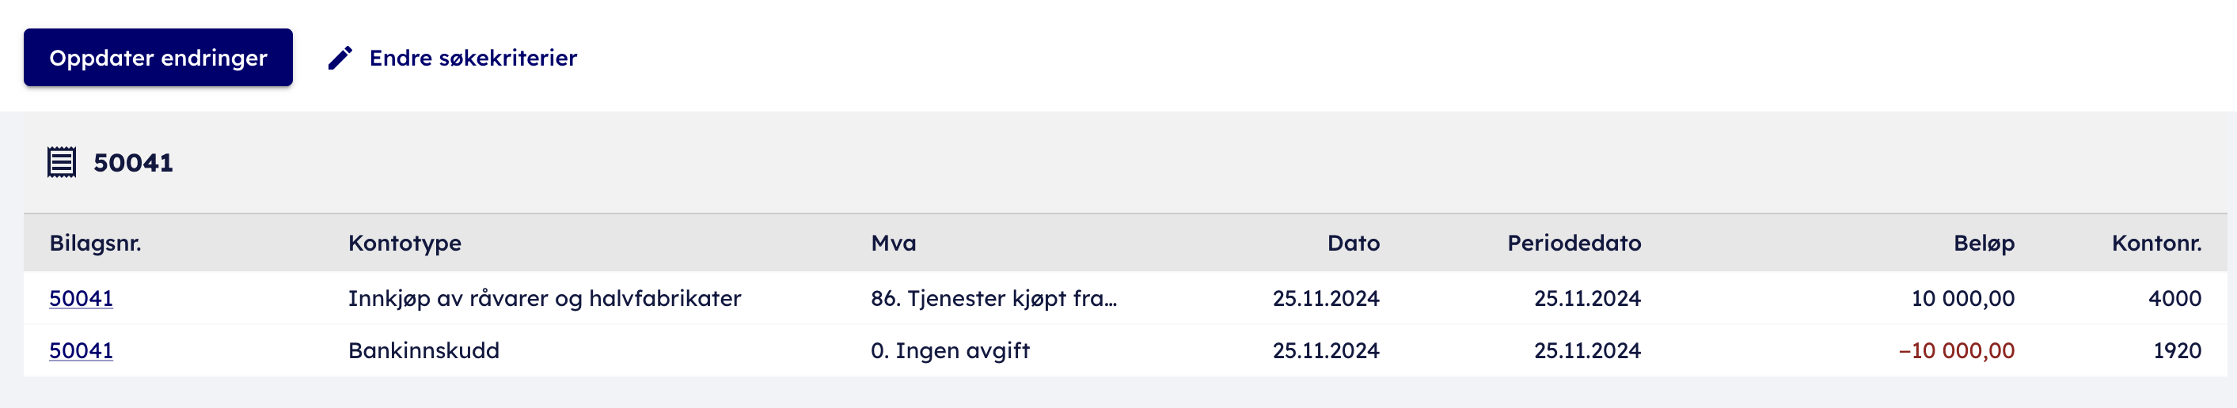Sort by the Beløp column header

click(x=1983, y=243)
